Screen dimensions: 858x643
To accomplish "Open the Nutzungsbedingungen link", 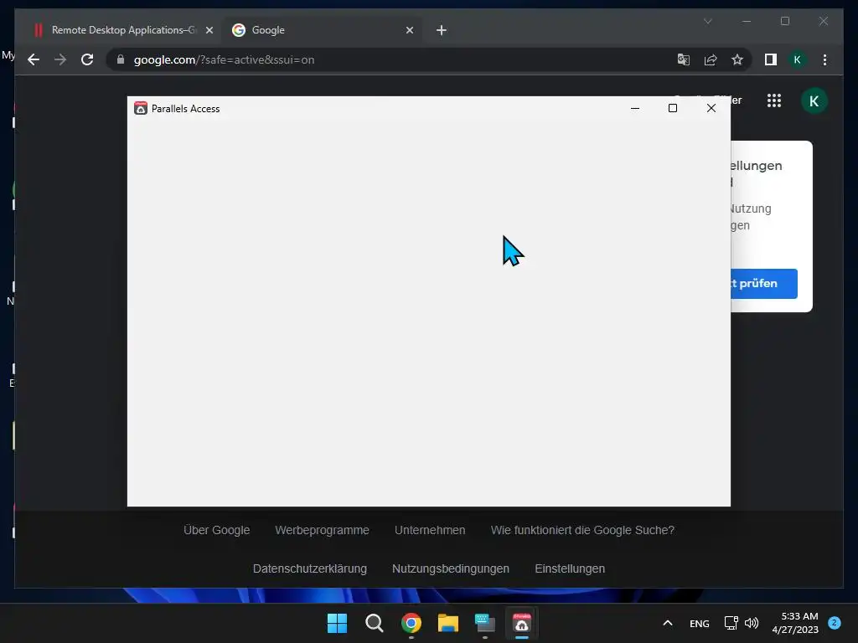I will (x=450, y=568).
